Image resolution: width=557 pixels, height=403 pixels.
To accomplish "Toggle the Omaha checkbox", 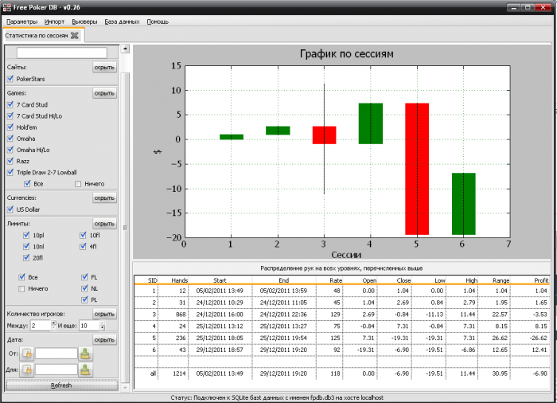I will pos(10,139).
